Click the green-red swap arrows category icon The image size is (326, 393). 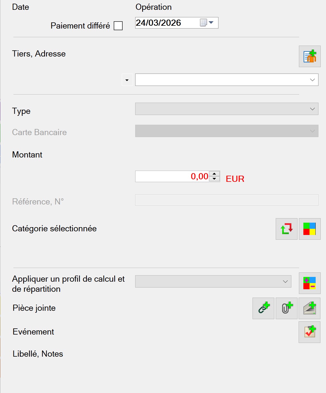(x=286, y=229)
